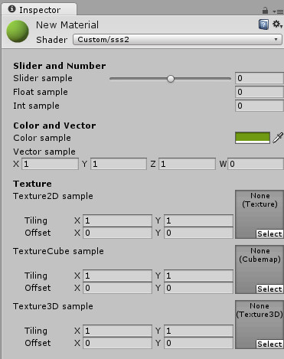Click Select on TextureCube sample slot

pos(269,289)
